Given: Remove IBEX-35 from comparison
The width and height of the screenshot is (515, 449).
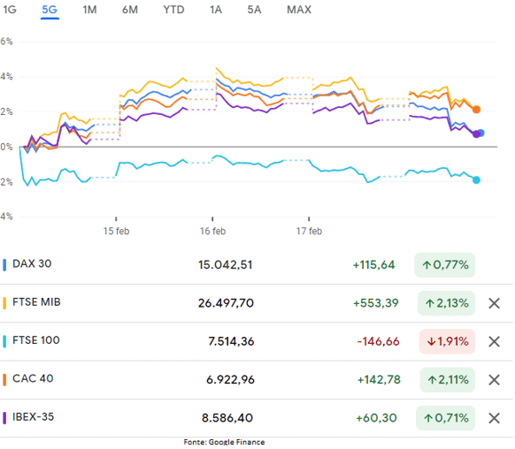Looking at the screenshot, I should tap(494, 418).
